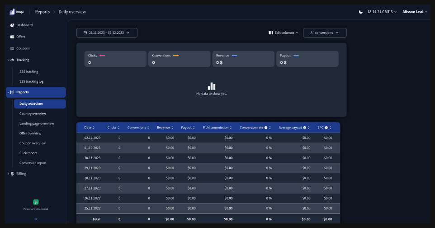
Task: Toggle Conversions series orange color marker
Action: point(176,56)
